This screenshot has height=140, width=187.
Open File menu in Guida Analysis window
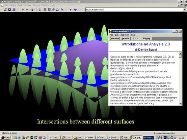click(x=111, y=35)
